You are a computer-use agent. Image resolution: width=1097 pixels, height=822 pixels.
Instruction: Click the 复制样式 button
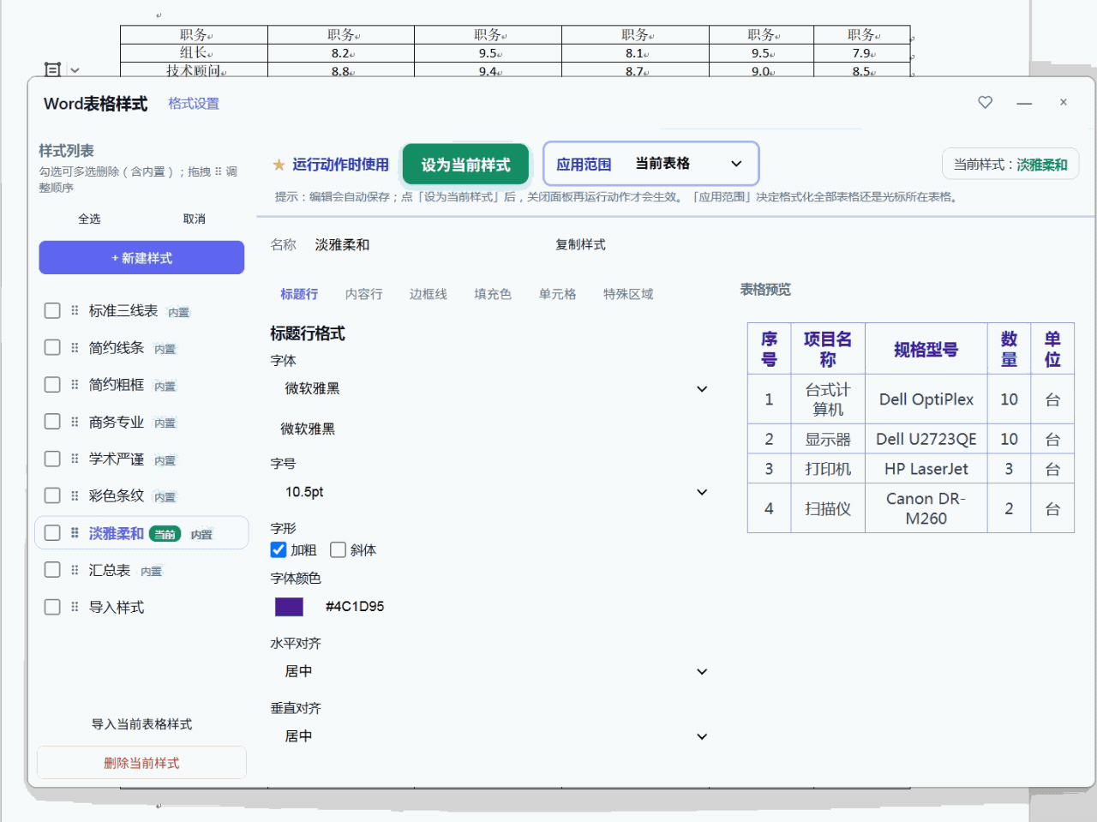tap(580, 244)
